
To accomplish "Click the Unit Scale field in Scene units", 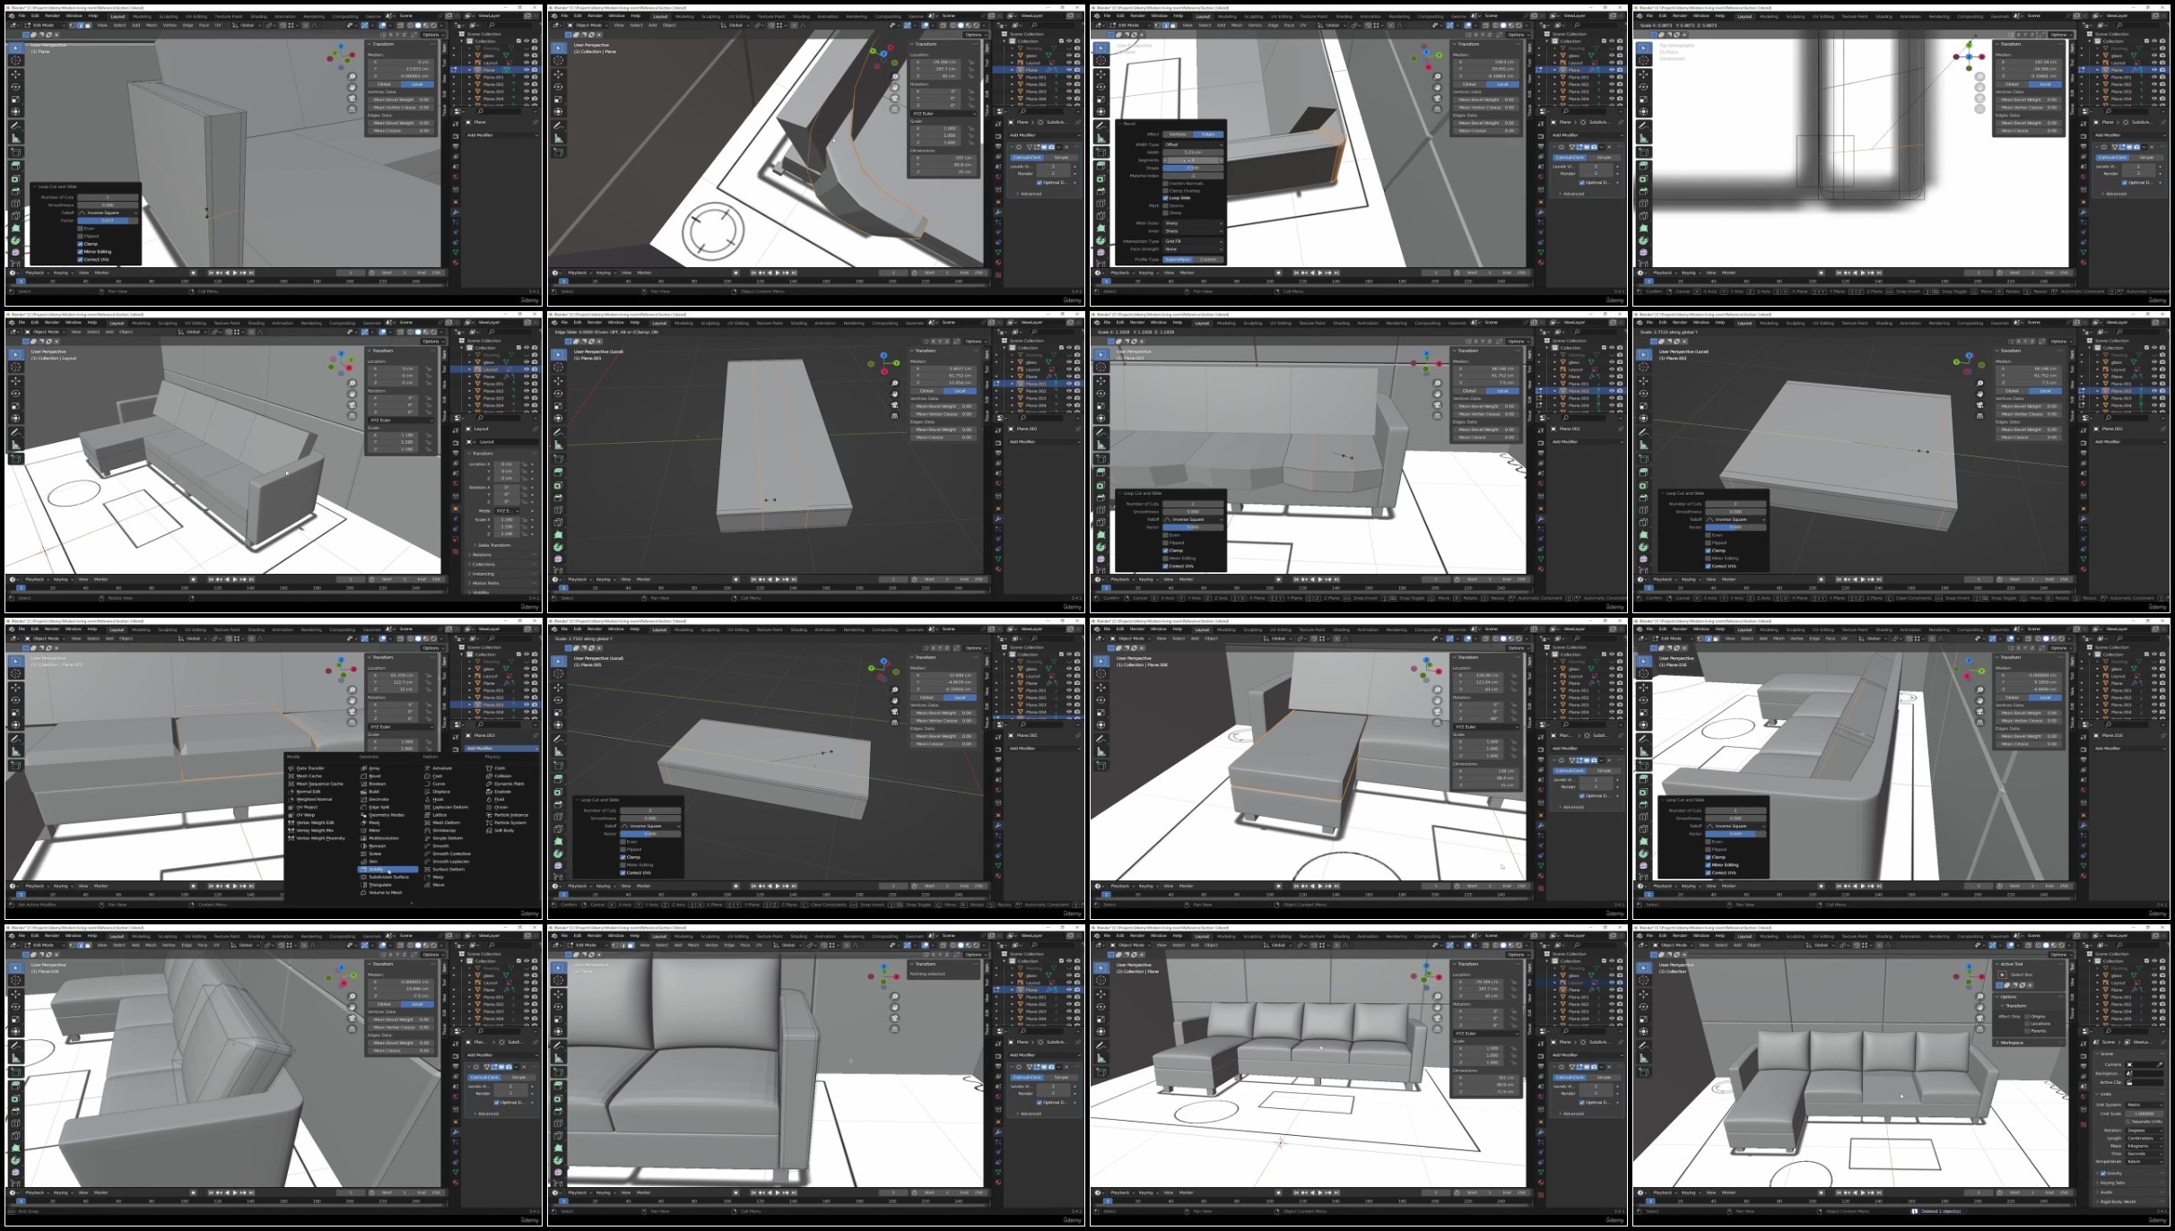I will coord(2145,1114).
